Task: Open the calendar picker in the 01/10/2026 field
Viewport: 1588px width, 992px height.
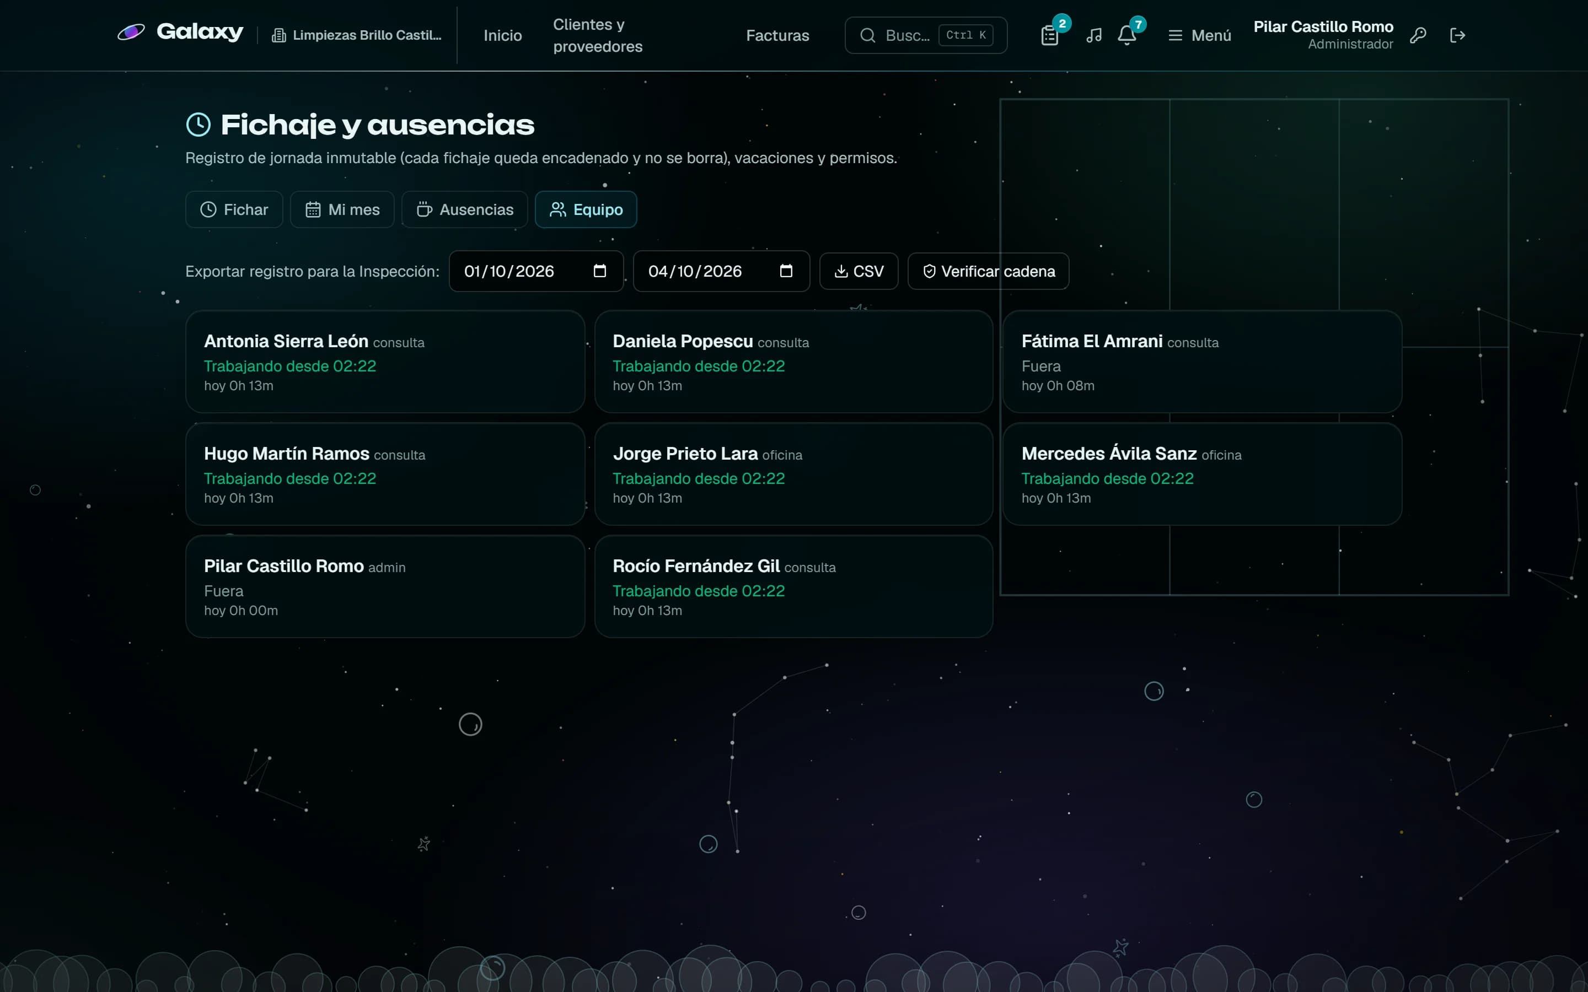Action: 600,271
